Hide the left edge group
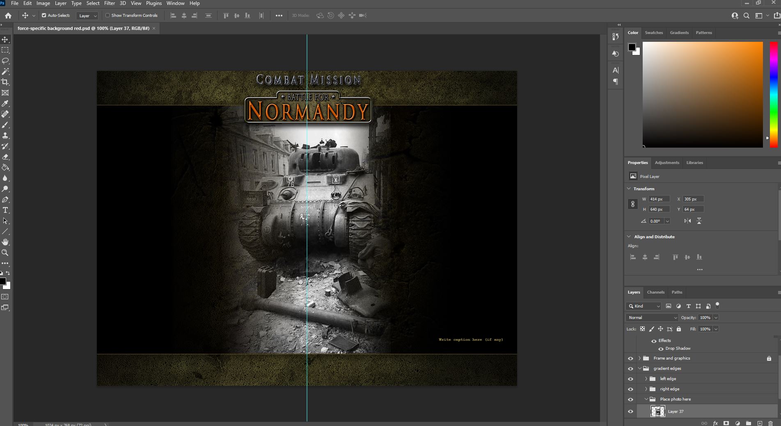 (630, 379)
